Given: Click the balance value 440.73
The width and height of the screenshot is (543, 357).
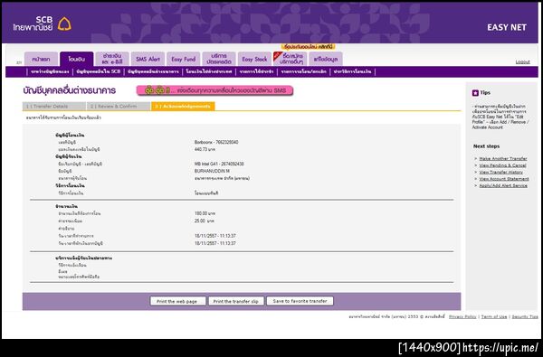Looking at the screenshot, I should 205,149.
